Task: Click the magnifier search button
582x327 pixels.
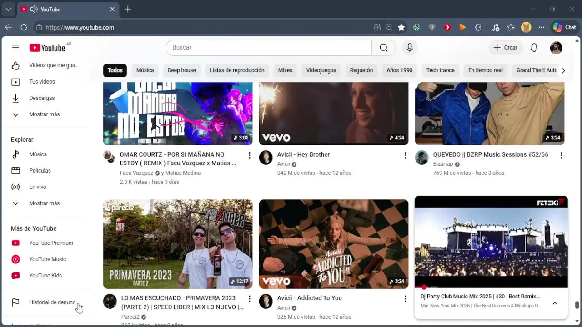Action: tap(384, 48)
